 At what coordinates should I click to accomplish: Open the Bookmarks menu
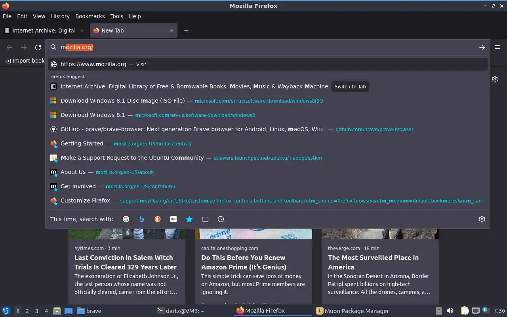click(90, 16)
